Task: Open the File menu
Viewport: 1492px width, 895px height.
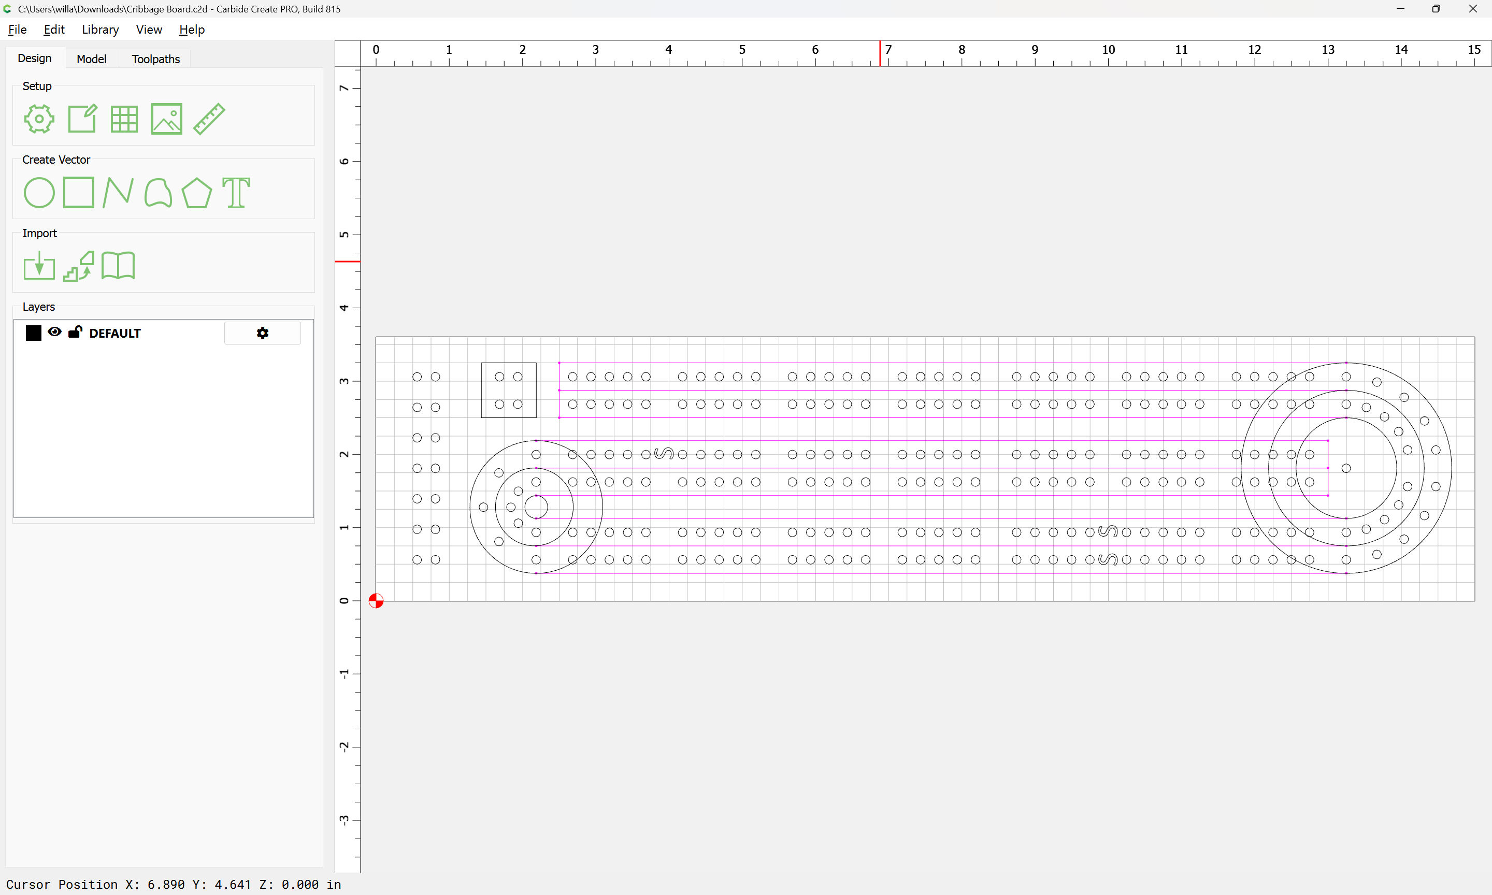Action: tap(18, 30)
